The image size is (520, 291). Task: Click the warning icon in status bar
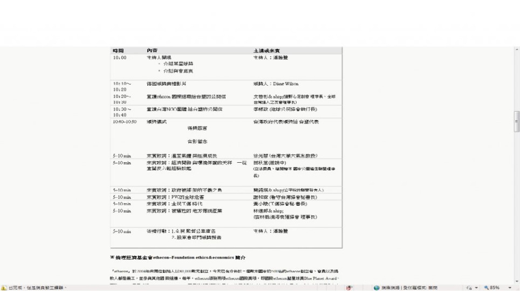[x=4, y=288]
